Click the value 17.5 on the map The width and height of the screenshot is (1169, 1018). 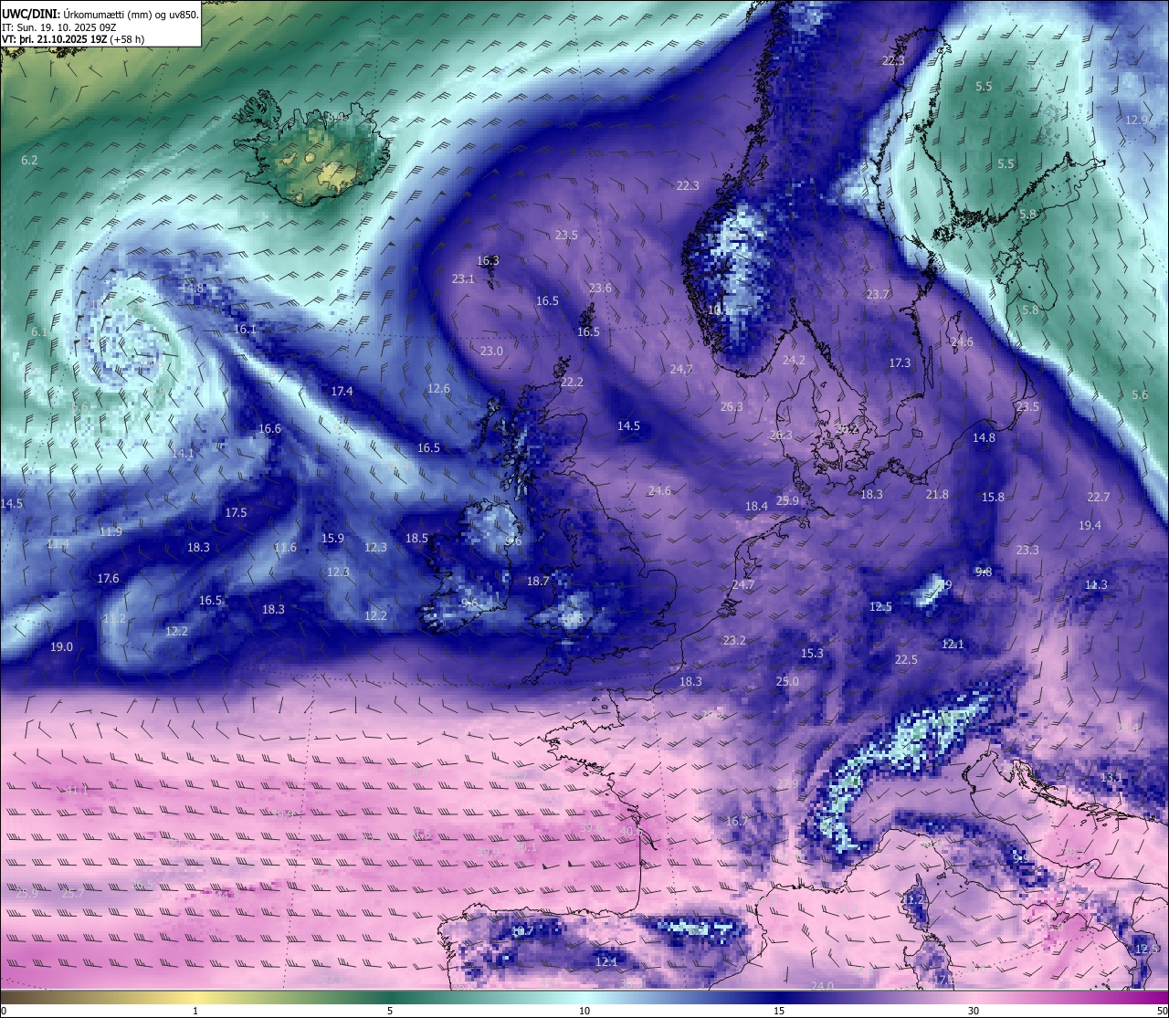[236, 512]
